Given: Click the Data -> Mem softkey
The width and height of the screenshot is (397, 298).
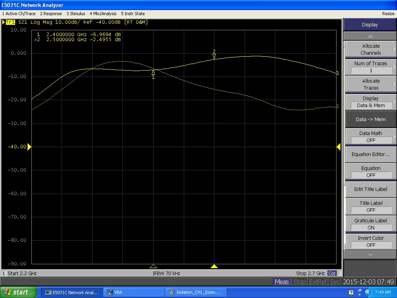Looking at the screenshot, I should (371, 120).
